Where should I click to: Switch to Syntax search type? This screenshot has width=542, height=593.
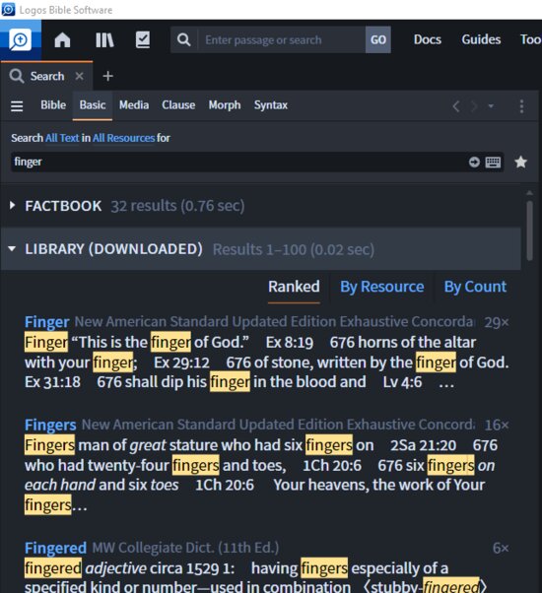[x=271, y=105]
